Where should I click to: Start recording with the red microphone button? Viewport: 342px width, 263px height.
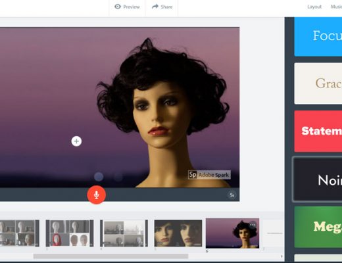(97, 195)
